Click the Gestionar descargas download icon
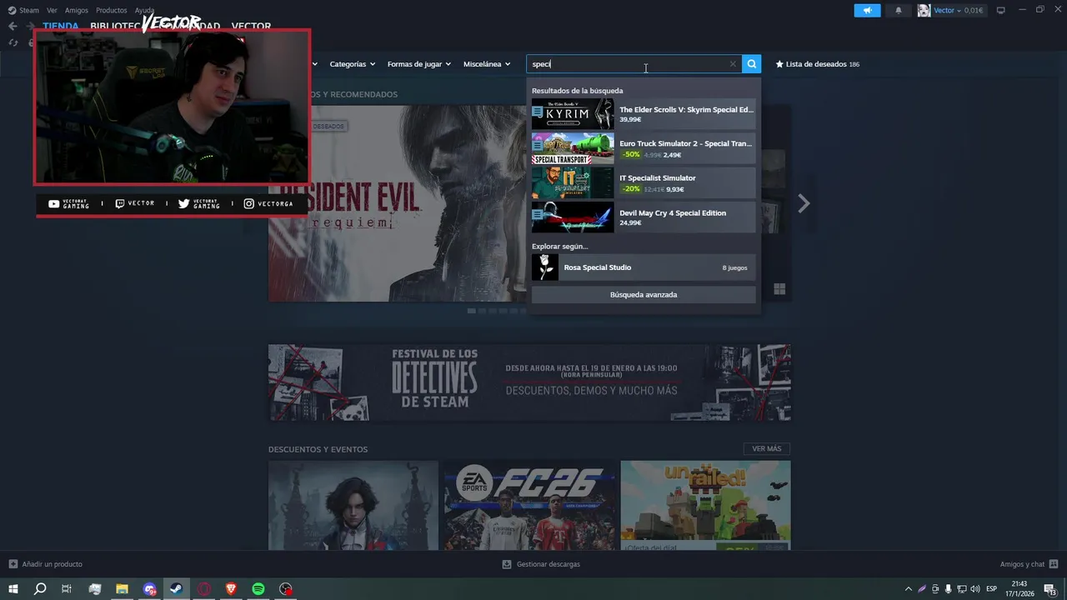1067x600 pixels. click(507, 564)
